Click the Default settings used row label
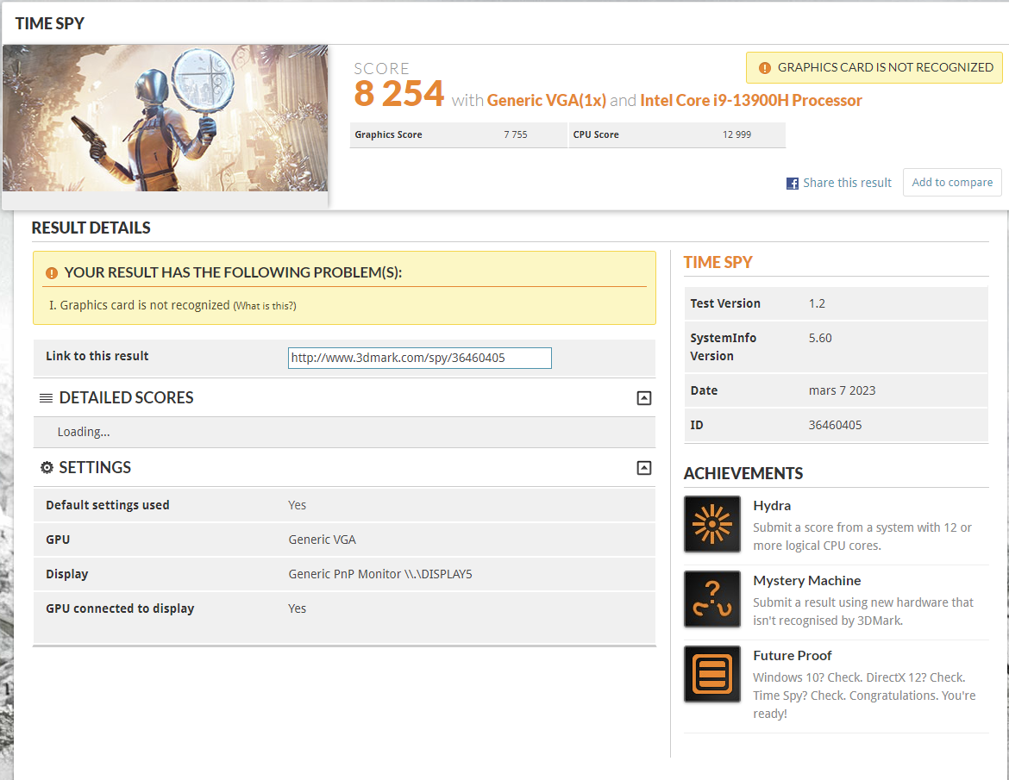1009x780 pixels. point(108,505)
